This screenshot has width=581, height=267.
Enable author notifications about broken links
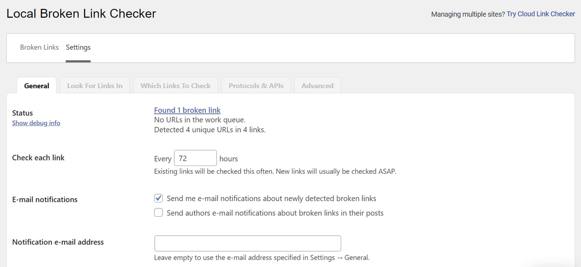pyautogui.click(x=158, y=212)
